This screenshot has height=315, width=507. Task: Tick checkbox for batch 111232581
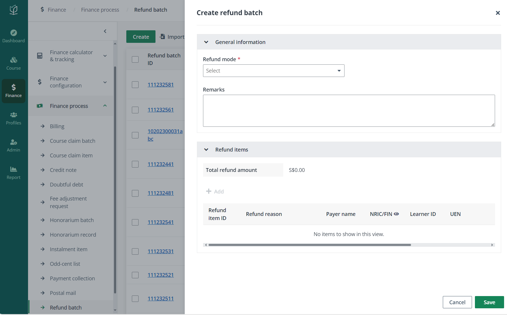135,85
